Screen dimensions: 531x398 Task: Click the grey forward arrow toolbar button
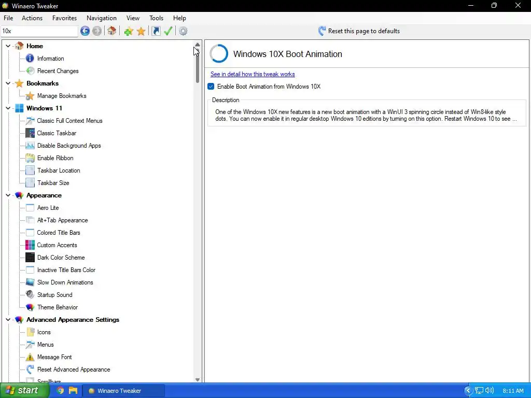(x=97, y=31)
